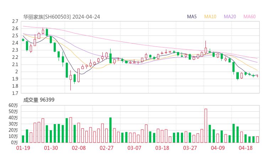Click the 1.8 price axis label

coord(15,86)
